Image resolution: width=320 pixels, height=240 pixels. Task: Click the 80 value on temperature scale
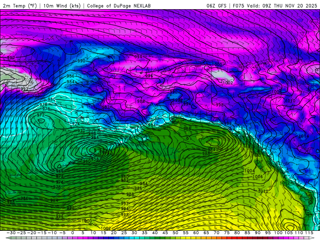click(237, 233)
